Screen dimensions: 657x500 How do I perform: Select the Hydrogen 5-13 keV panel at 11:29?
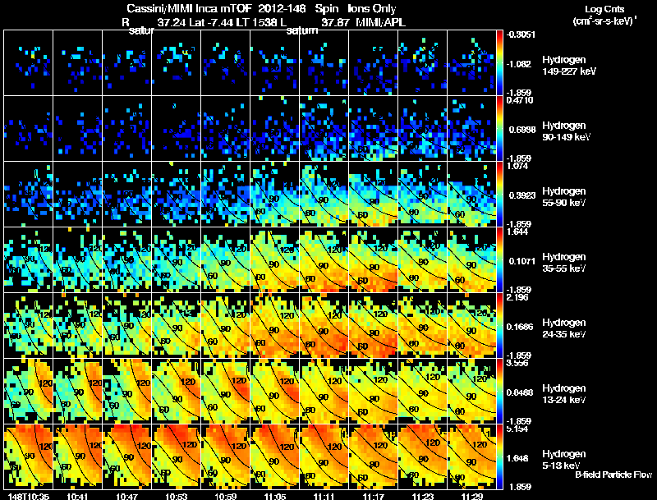click(x=471, y=456)
